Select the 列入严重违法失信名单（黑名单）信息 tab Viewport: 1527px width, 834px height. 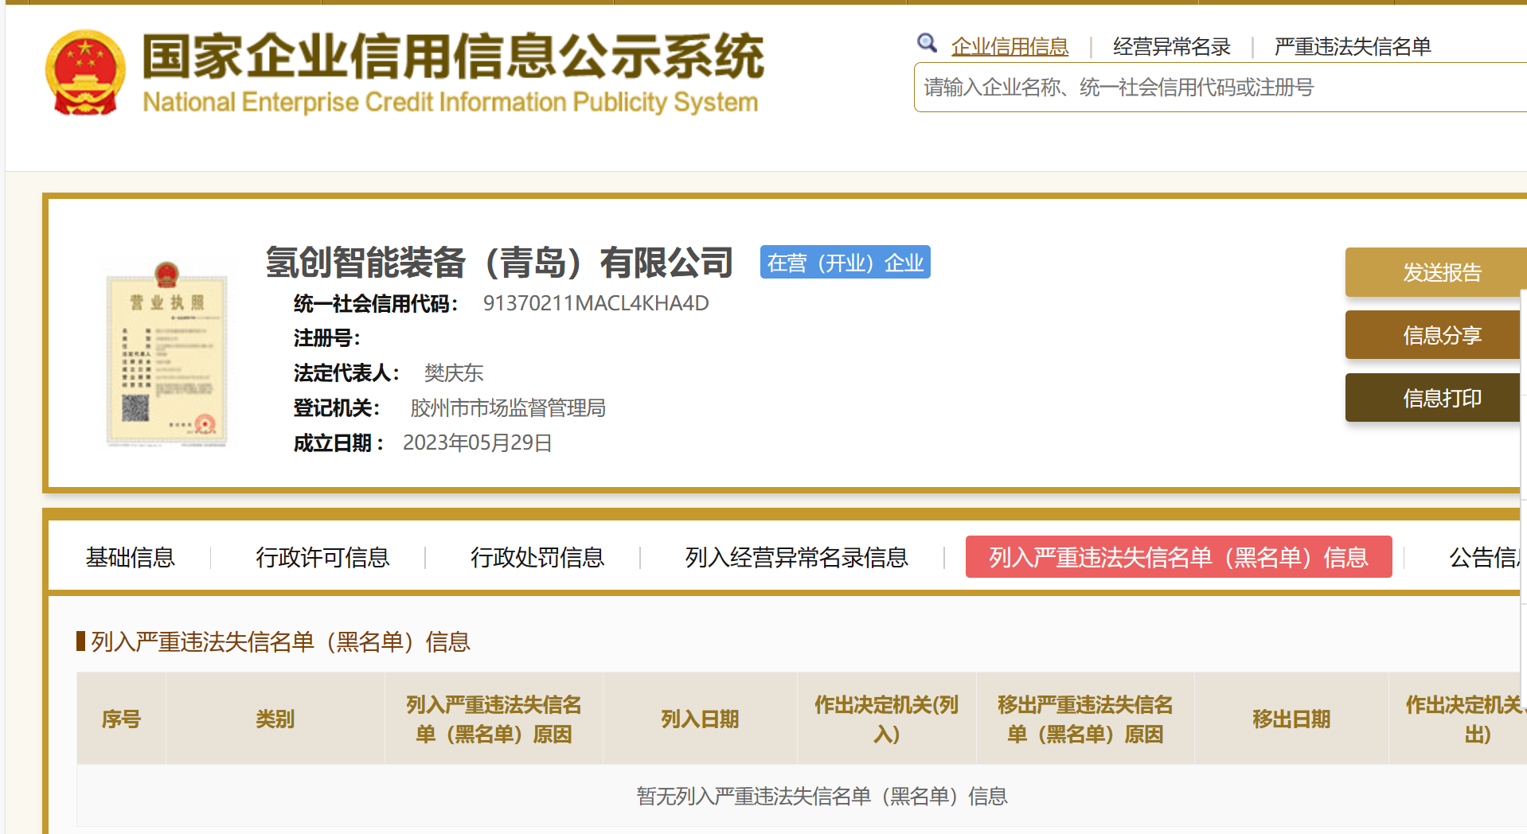1178,557
